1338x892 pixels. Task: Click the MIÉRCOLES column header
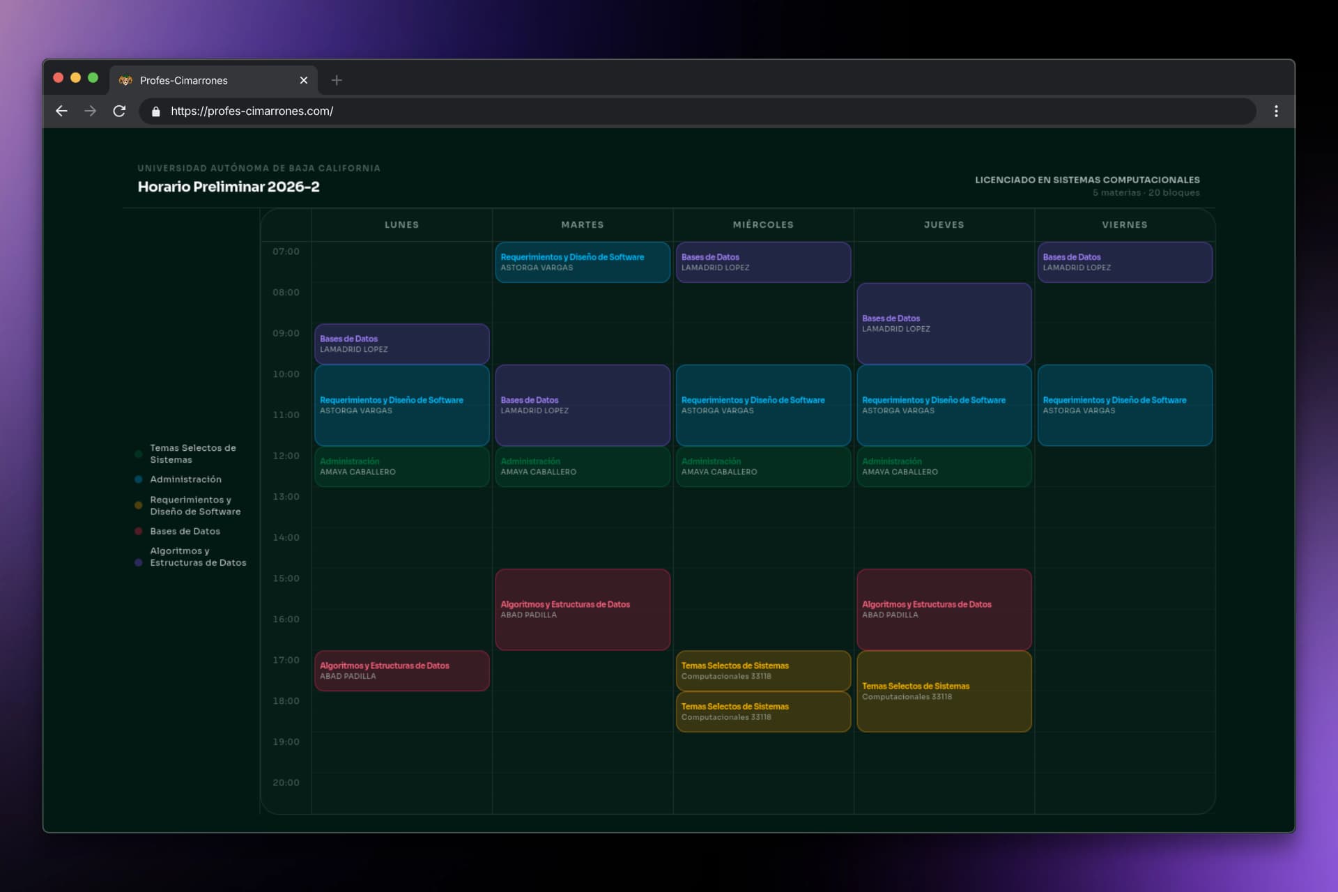tap(763, 224)
